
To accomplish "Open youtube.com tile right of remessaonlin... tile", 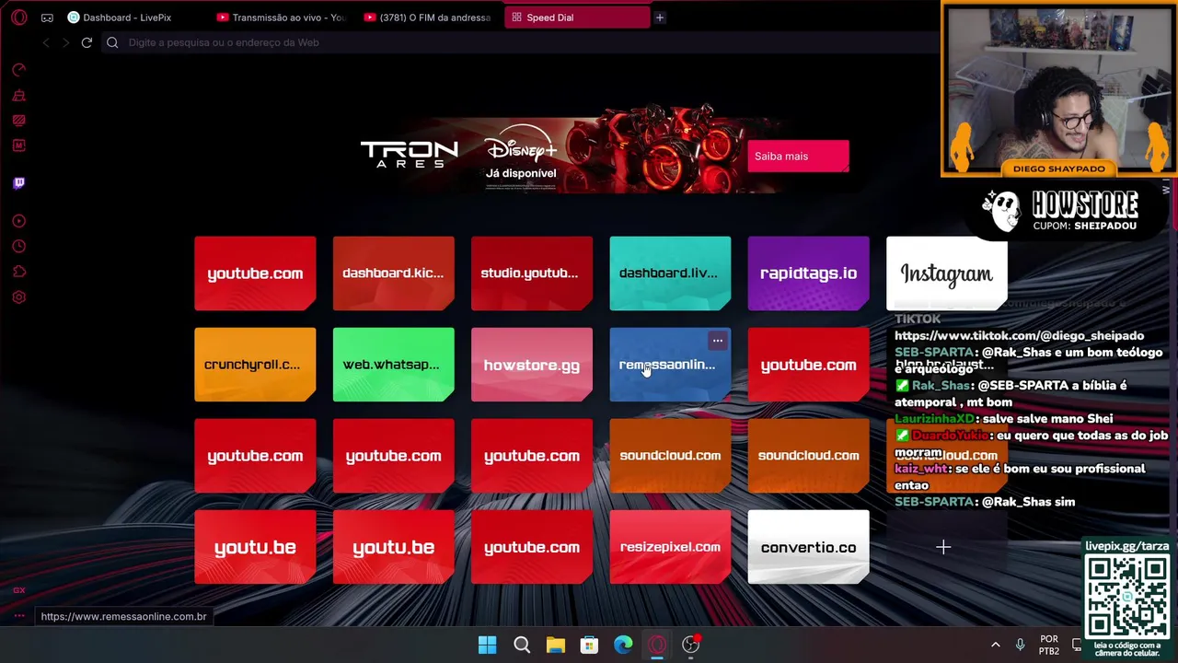I will tap(808, 365).
